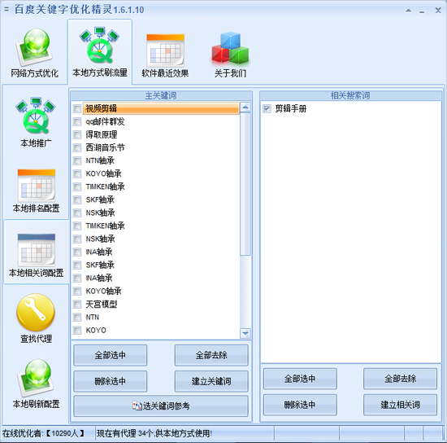Click the 关于我们 colored cubes icon
The width and height of the screenshot is (447, 443).
[x=230, y=48]
